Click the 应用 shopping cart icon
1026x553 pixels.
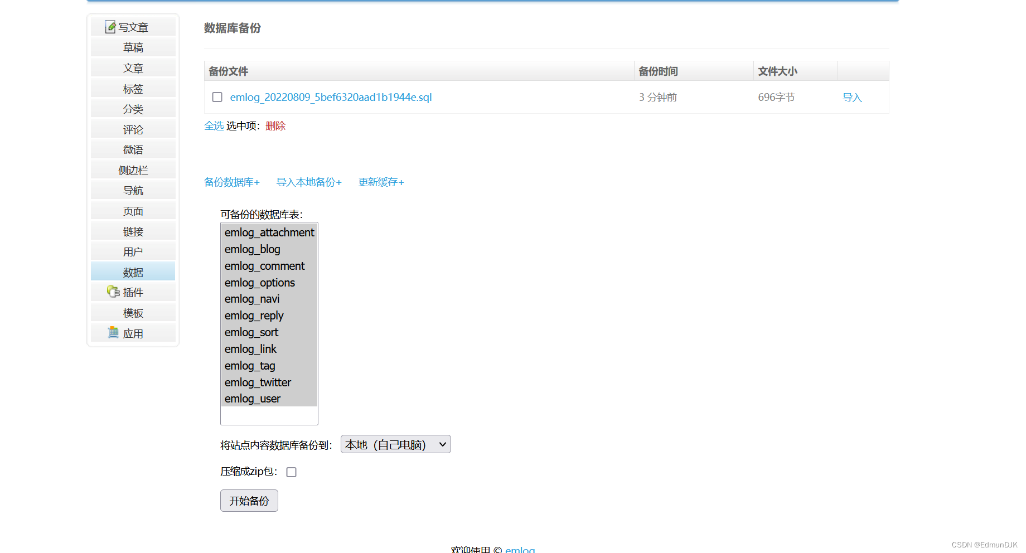click(113, 333)
